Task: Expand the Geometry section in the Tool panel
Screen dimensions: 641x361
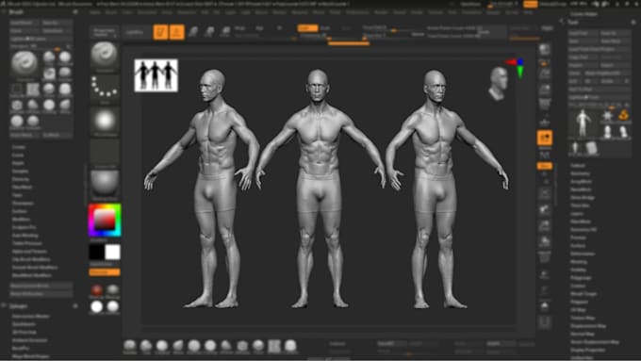Action: point(580,173)
